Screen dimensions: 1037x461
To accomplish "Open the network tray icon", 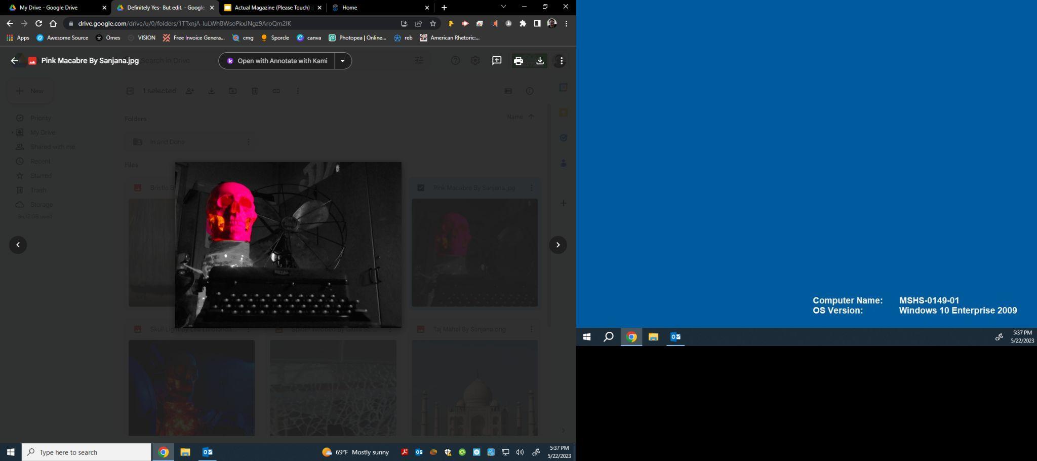I will click(505, 452).
